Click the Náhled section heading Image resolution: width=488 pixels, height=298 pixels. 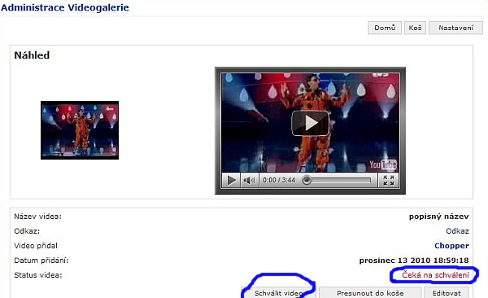[x=32, y=55]
